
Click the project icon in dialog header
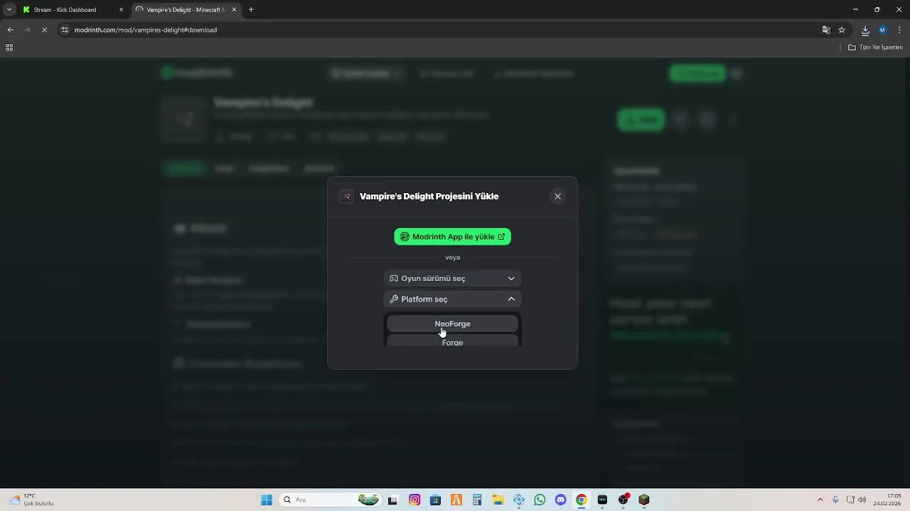[x=346, y=197]
